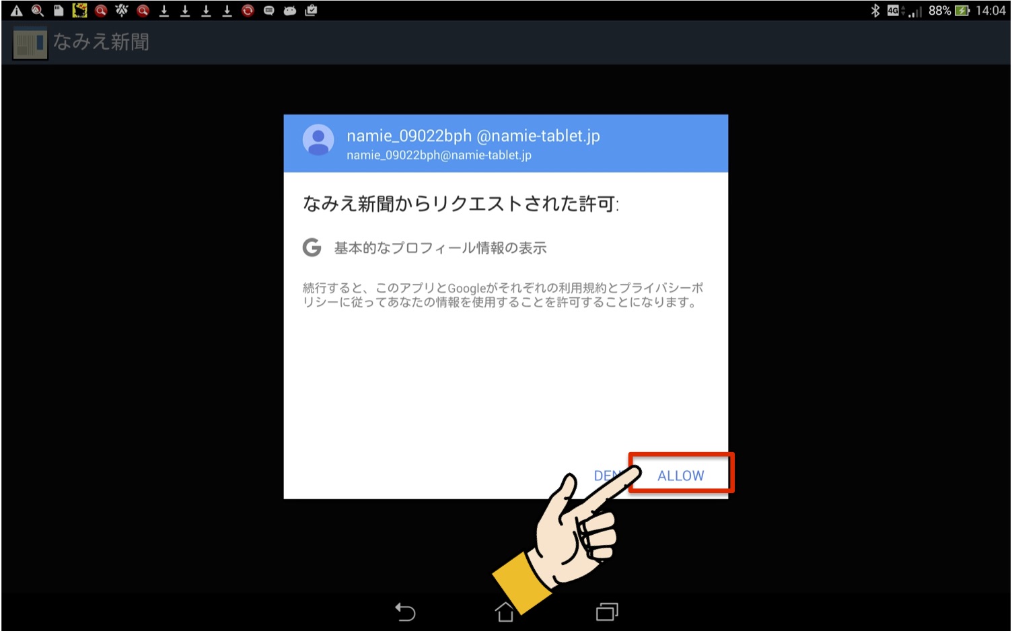Tap the 88% battery percentage text

tap(939, 11)
